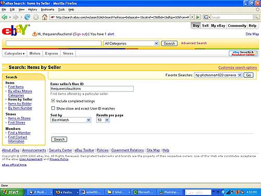Open the Items in Stores link
Viewport: 261px width, 196px height.
[x=19, y=118]
